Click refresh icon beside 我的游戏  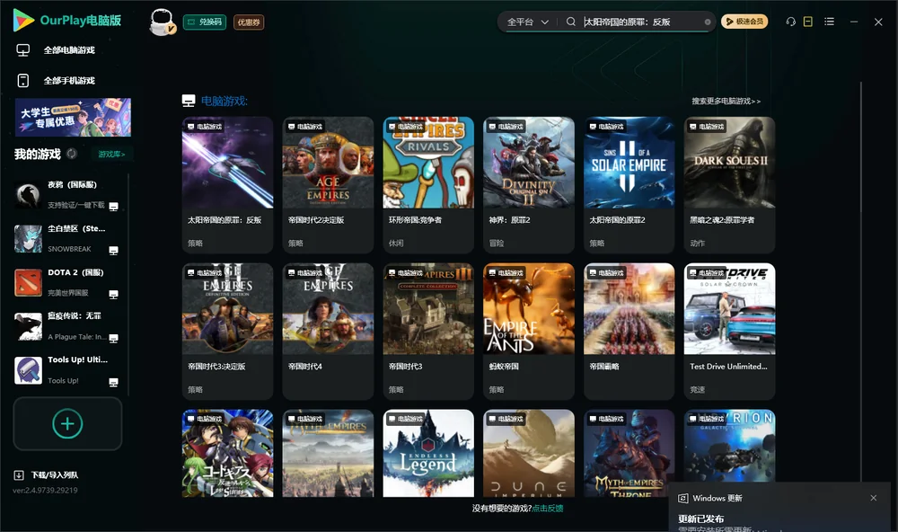pos(72,154)
